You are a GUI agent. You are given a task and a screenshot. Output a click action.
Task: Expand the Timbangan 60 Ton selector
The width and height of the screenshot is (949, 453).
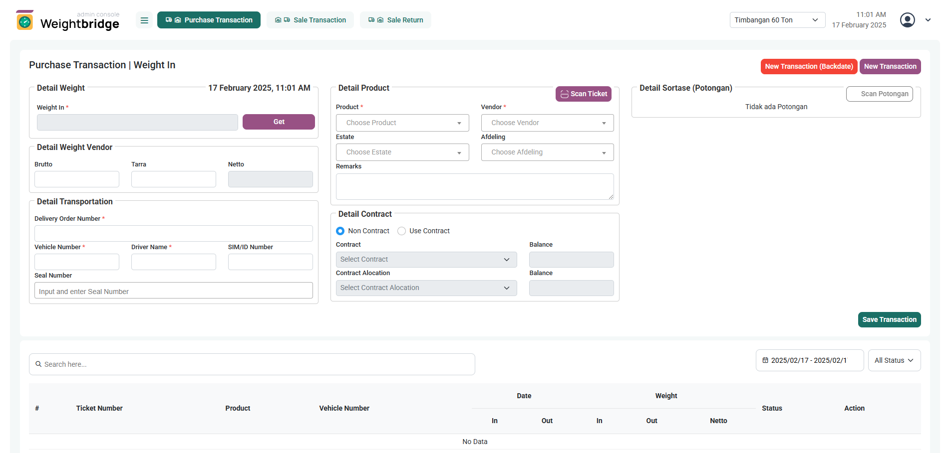[x=777, y=20]
